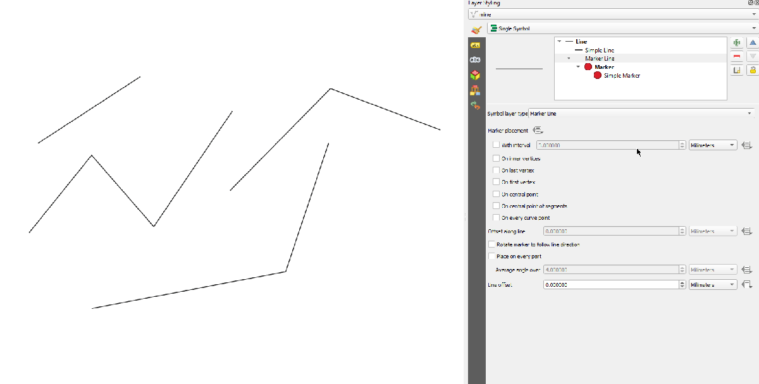Enable Place on every part checkbox
The height and width of the screenshot is (384, 759).
click(492, 256)
